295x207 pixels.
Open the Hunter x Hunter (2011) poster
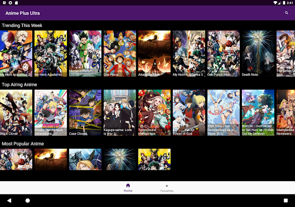(85, 53)
